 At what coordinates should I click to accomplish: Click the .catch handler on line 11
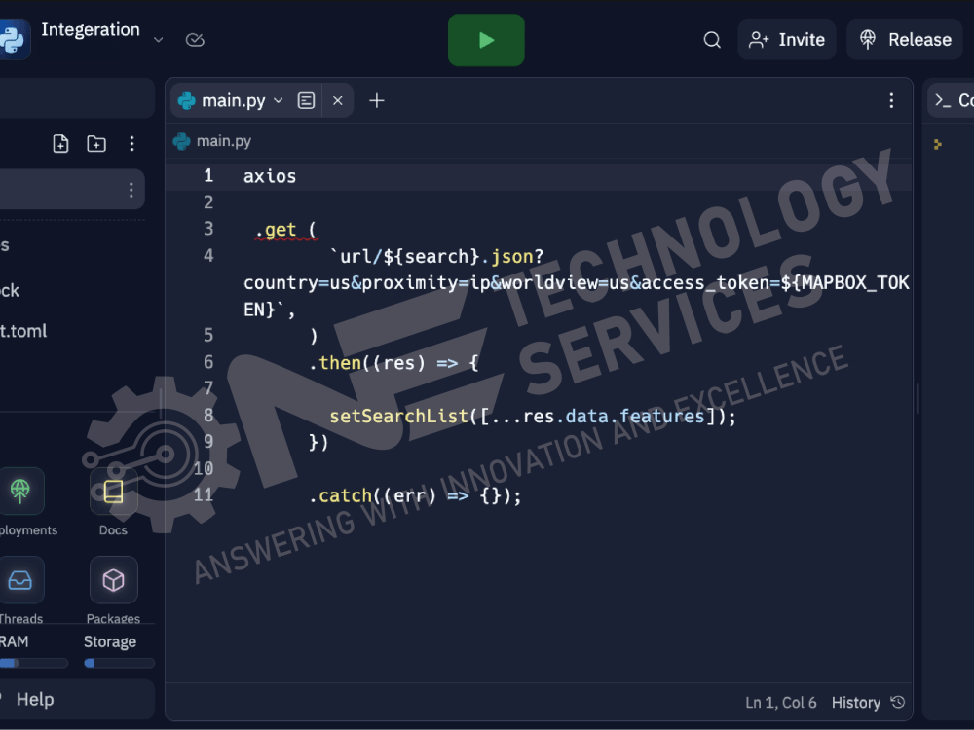pyautogui.click(x=340, y=495)
